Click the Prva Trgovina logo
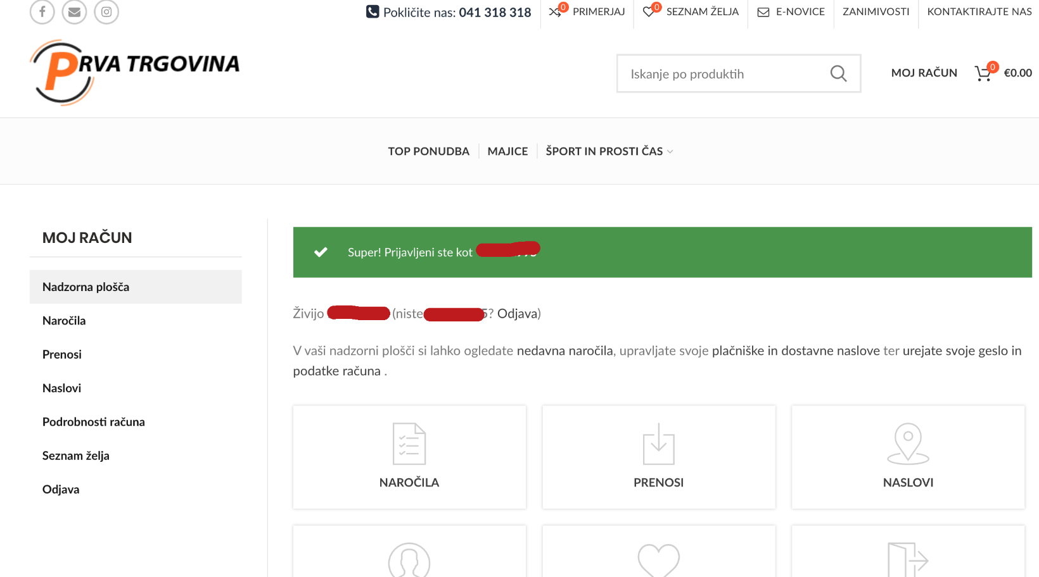Viewport: 1039px width, 577px height. (134, 72)
